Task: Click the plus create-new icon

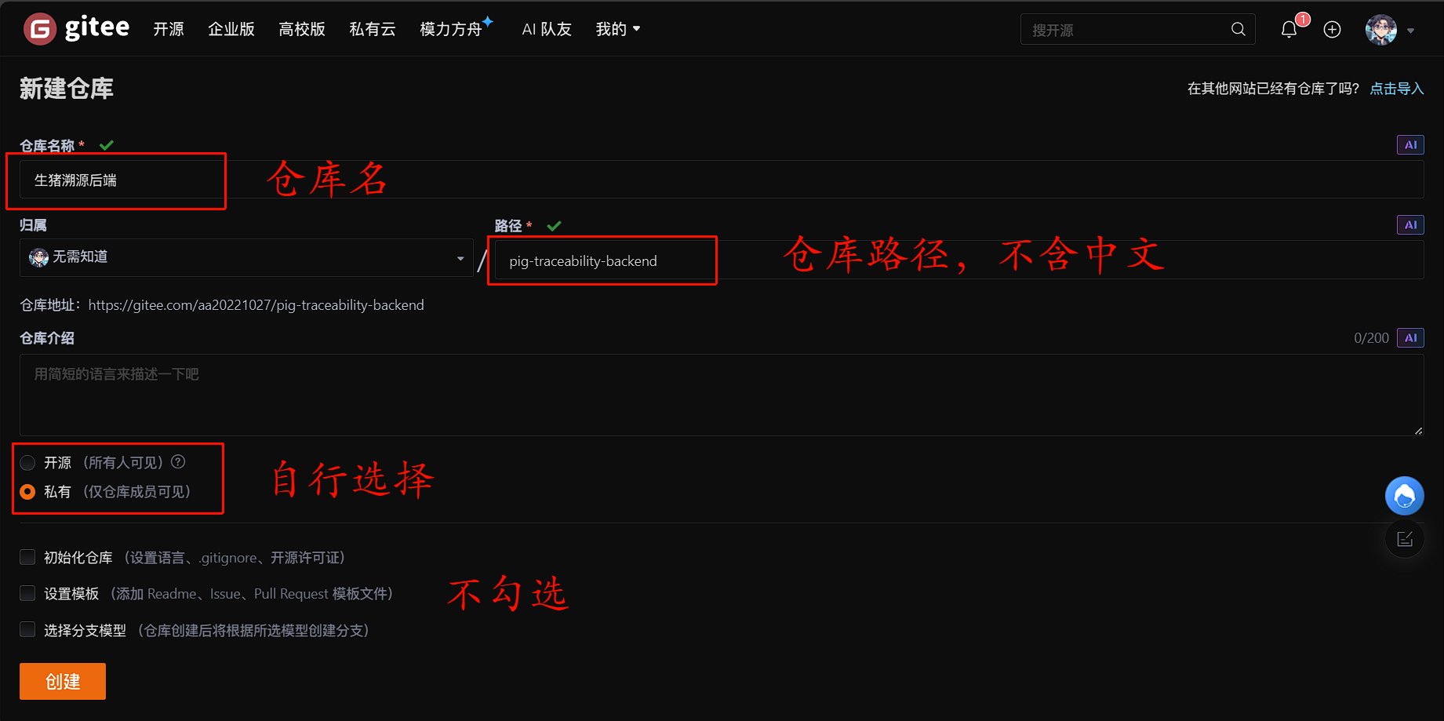Action: click(x=1332, y=30)
